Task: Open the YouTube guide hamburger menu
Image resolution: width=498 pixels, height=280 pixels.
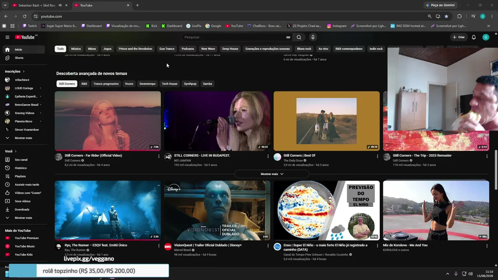Action: (7, 37)
